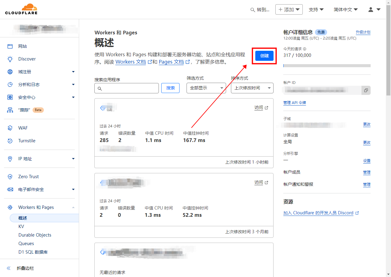
Task: Click the IP 地址 location pin icon
Action: (10, 159)
